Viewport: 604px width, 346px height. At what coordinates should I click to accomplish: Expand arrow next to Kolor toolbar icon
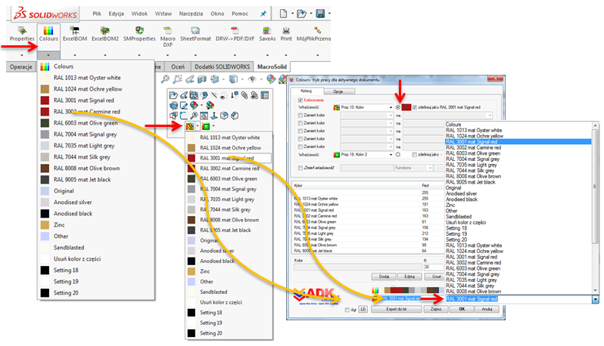[x=198, y=126]
